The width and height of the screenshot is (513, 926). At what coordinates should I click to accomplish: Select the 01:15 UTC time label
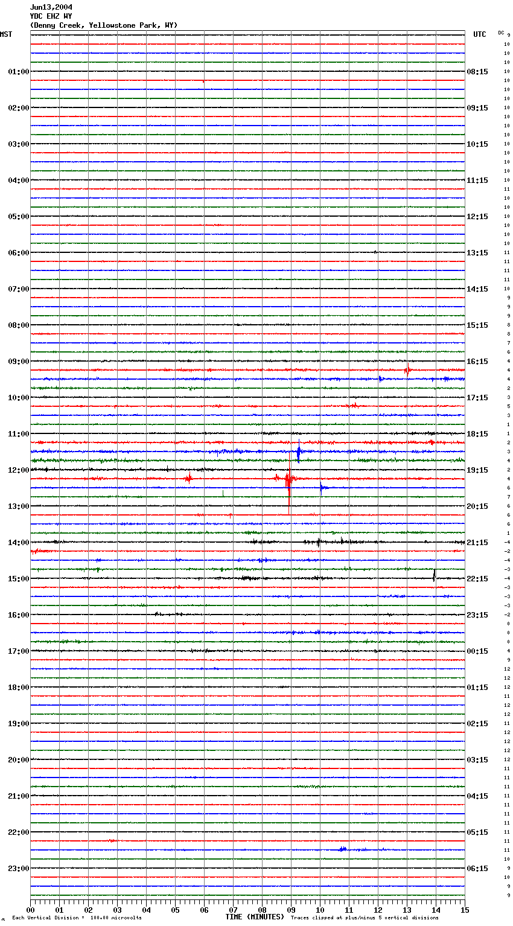point(477,688)
